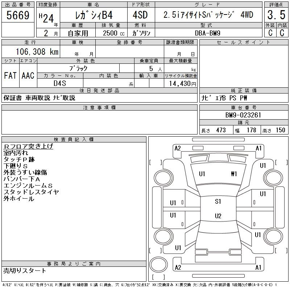Click the 登録番号 header
The height and width of the screenshot is (290, 290).
130,42
